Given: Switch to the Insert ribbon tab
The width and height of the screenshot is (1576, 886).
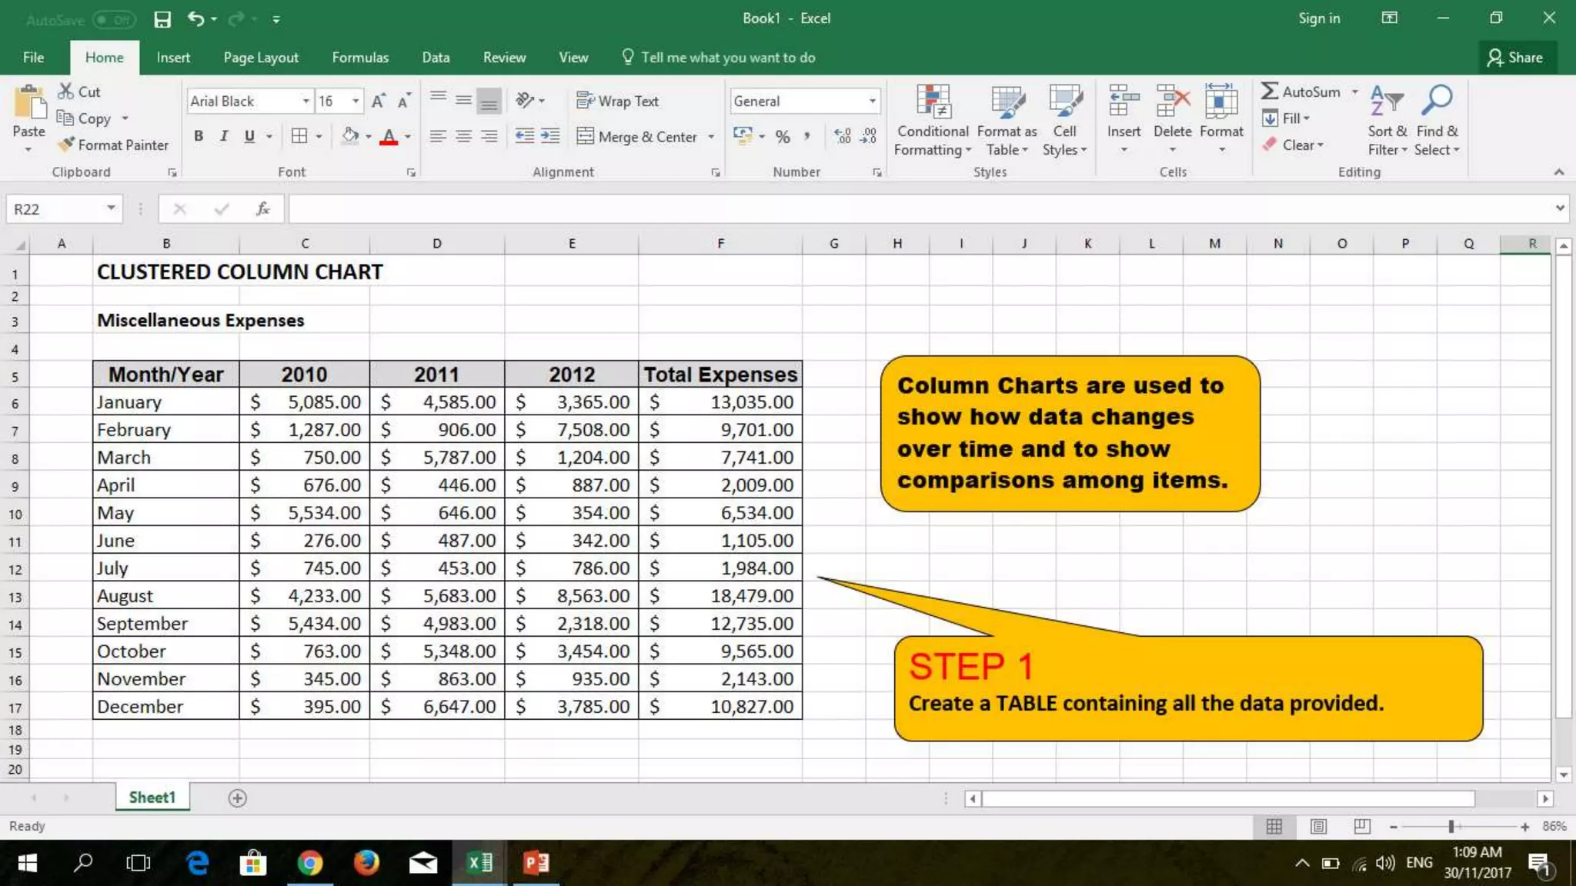Looking at the screenshot, I should click(173, 58).
